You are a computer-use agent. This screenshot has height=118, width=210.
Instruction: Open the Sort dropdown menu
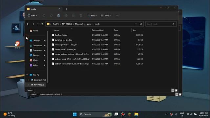coord(92,16)
